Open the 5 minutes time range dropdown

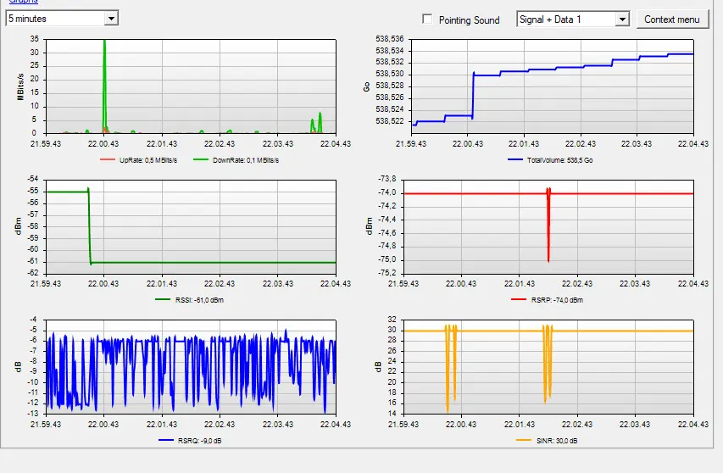(111, 19)
